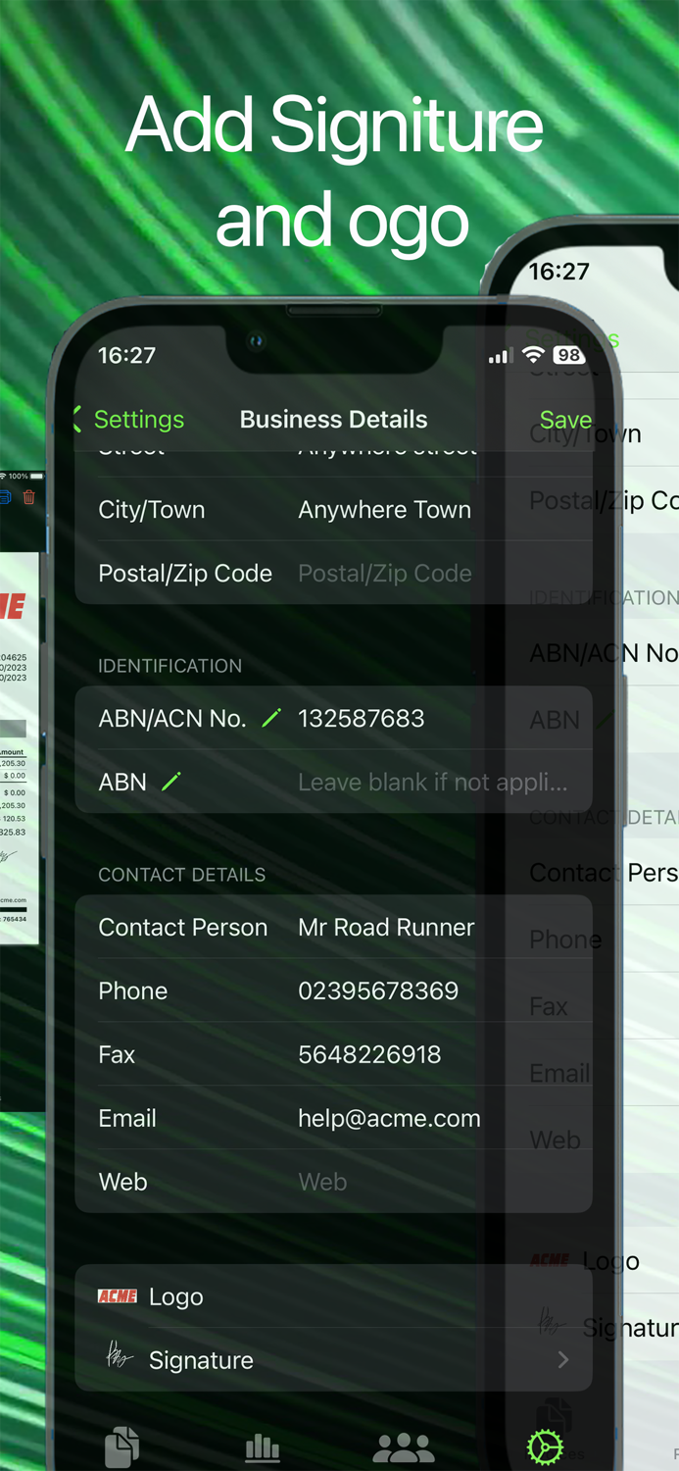
Task: Open the Signature row chevron
Action: click(x=563, y=1360)
